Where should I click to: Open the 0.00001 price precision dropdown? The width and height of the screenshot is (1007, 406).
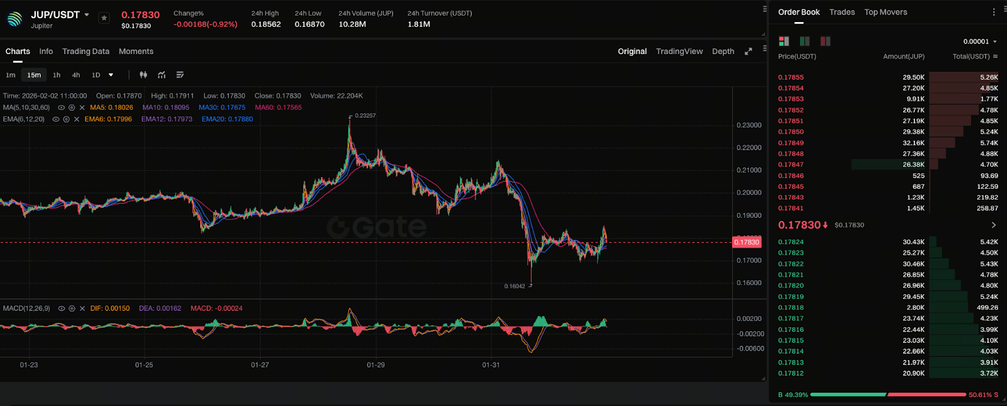980,42
